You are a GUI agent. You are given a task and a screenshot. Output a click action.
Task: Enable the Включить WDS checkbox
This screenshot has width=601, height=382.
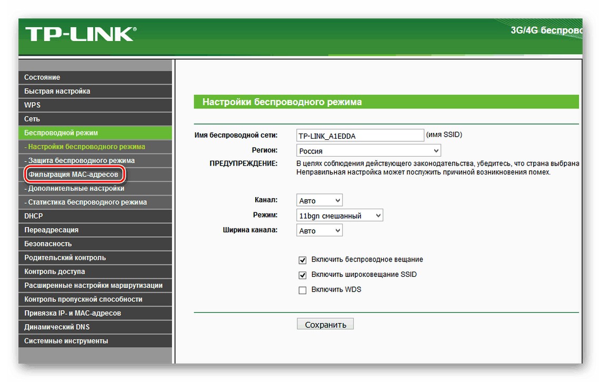pyautogui.click(x=303, y=290)
